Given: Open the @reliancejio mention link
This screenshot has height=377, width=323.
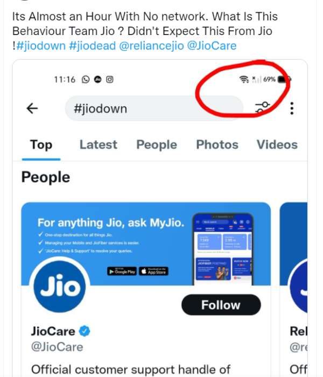Looking at the screenshot, I should point(151,46).
